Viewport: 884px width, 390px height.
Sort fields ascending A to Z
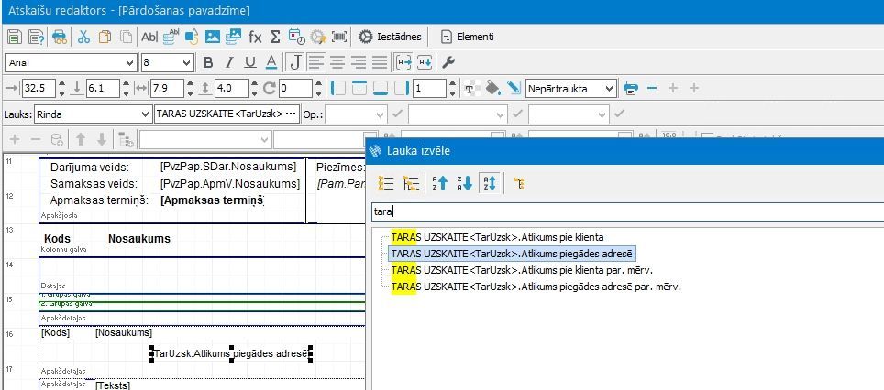[440, 183]
